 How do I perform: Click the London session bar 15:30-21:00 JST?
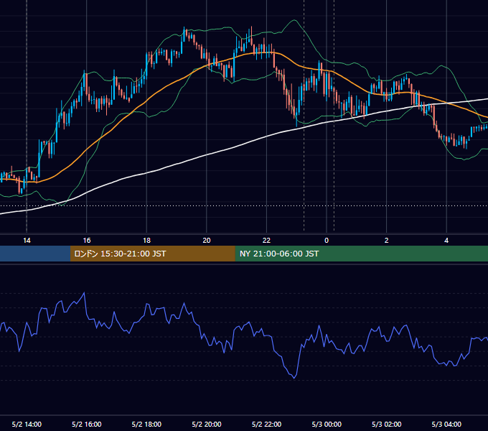(x=152, y=254)
